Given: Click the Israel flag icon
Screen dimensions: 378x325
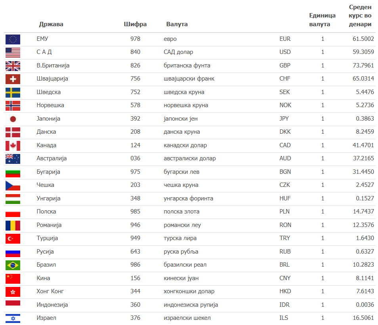Looking at the screenshot, I should [x=13, y=318].
